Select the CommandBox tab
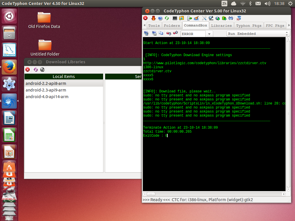Screen dimensions: 295x221 196,25
